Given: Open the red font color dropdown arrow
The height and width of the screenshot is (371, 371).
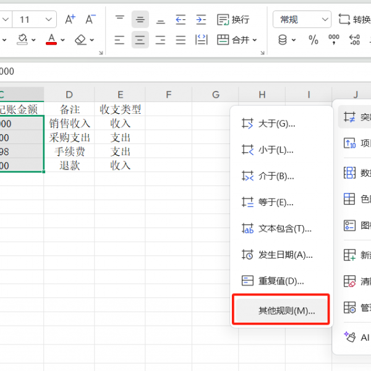Looking at the screenshot, I should click(x=63, y=40).
